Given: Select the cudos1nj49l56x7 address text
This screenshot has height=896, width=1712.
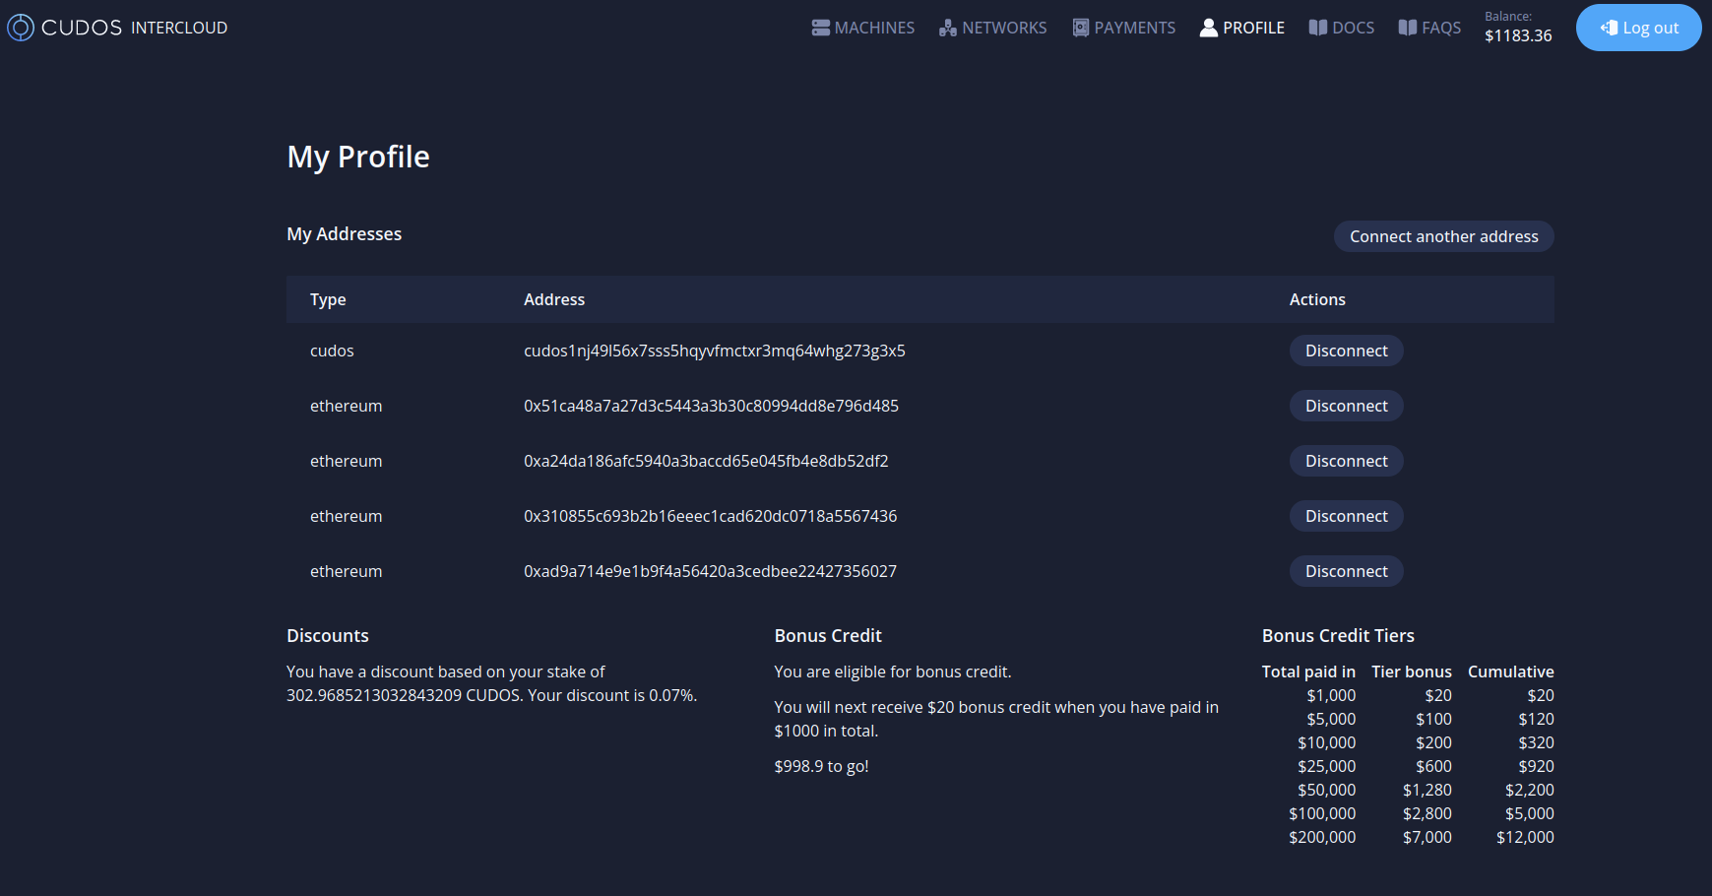Looking at the screenshot, I should 715,351.
